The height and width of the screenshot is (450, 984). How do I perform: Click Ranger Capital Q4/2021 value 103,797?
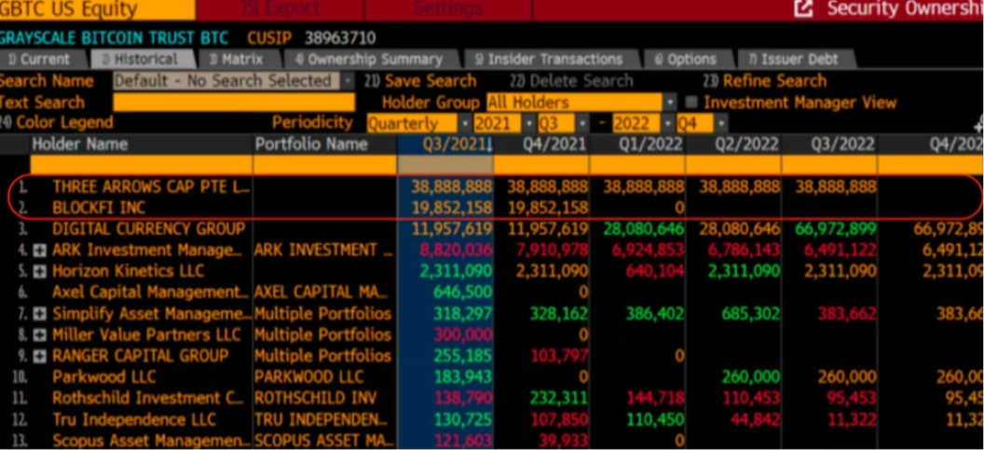tap(558, 357)
